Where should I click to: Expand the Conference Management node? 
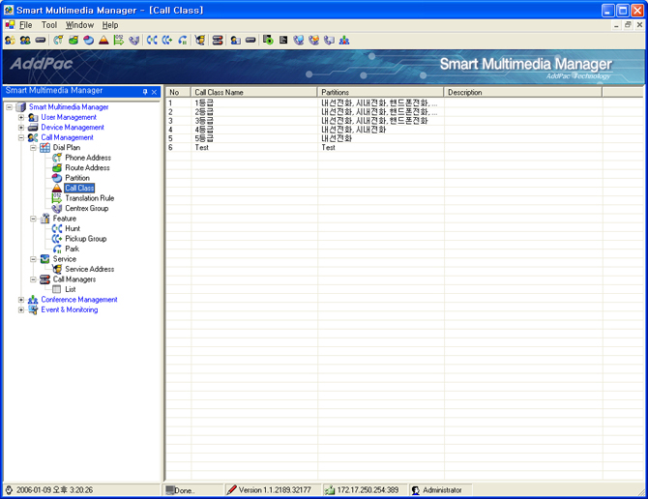21,300
